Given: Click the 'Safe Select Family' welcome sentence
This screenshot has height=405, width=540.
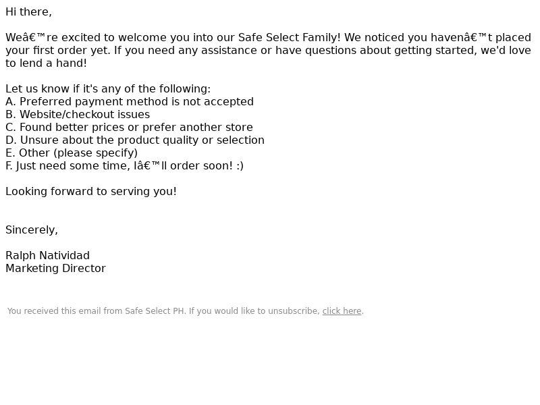Looking at the screenshot, I should tap(268, 38).
